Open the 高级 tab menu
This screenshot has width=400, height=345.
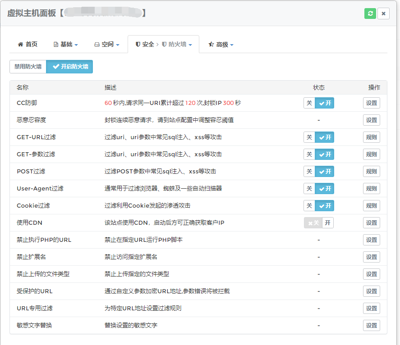[221, 44]
